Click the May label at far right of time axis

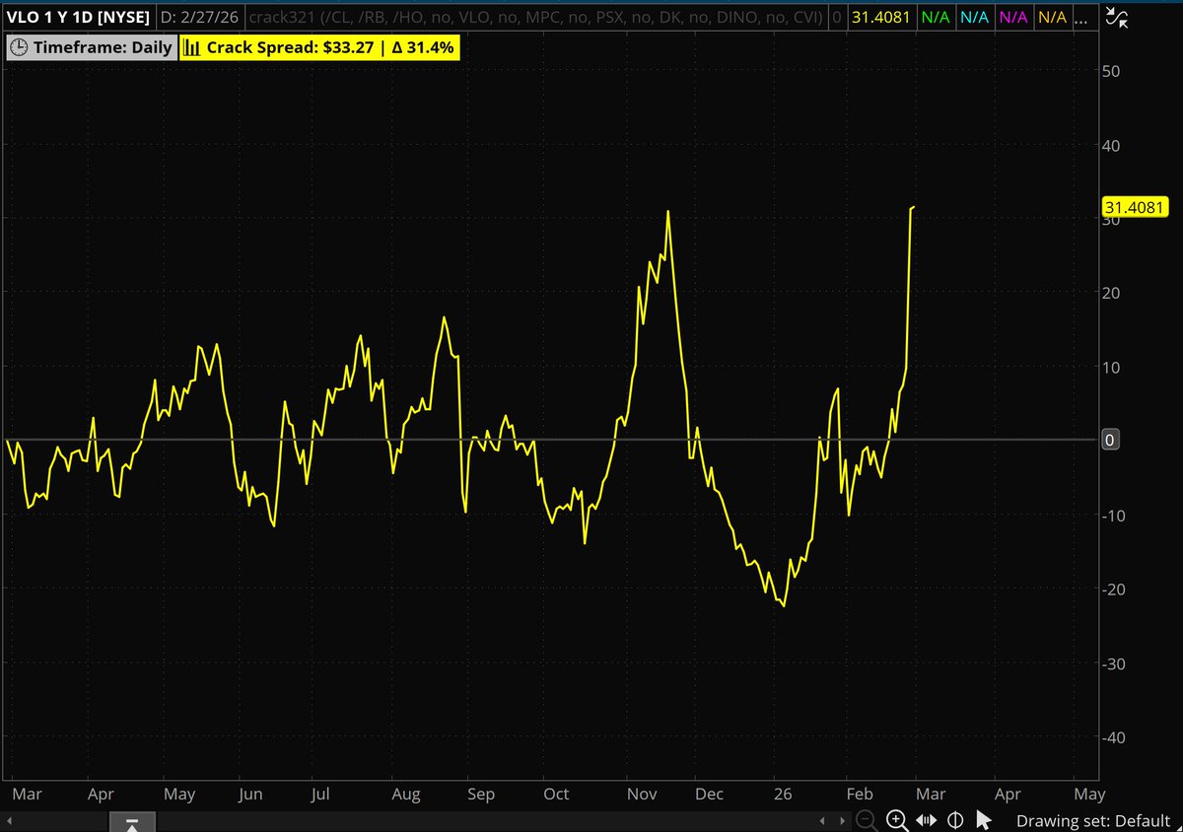[x=1089, y=794]
